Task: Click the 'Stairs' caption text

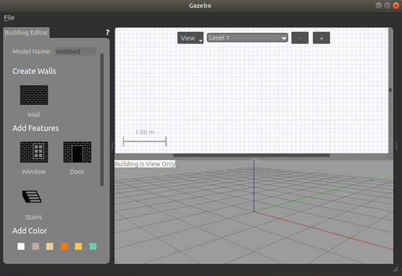Action: click(x=33, y=217)
